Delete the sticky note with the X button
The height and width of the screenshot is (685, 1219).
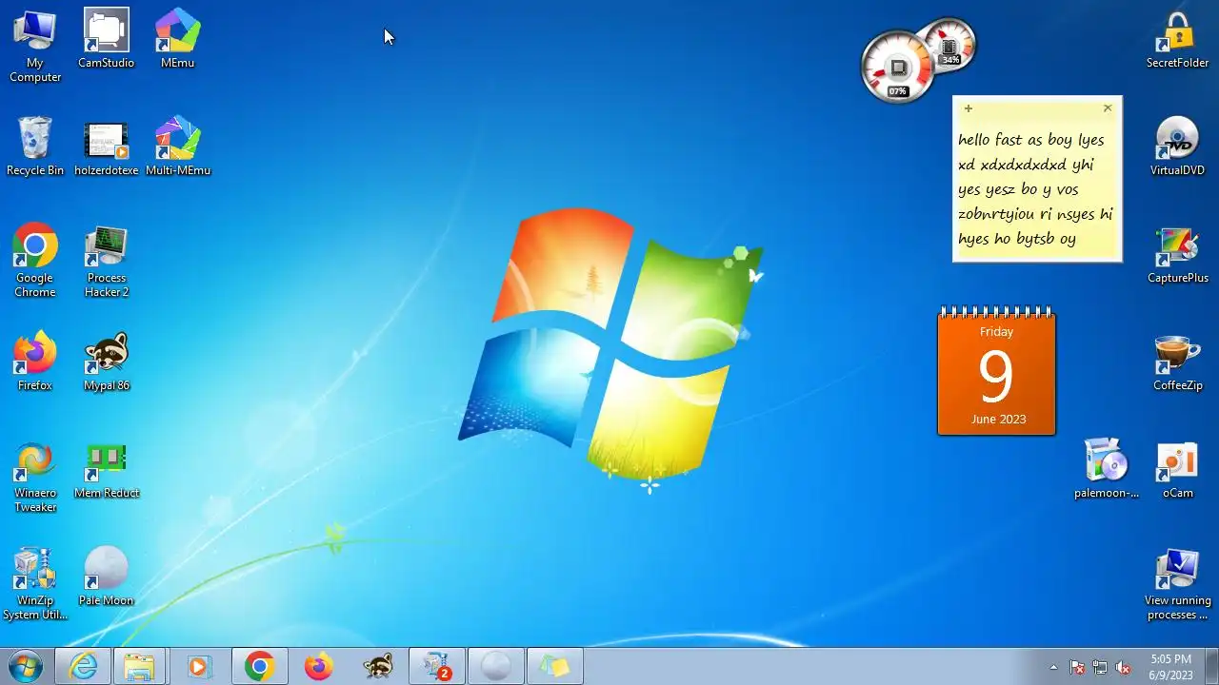pos(1107,108)
